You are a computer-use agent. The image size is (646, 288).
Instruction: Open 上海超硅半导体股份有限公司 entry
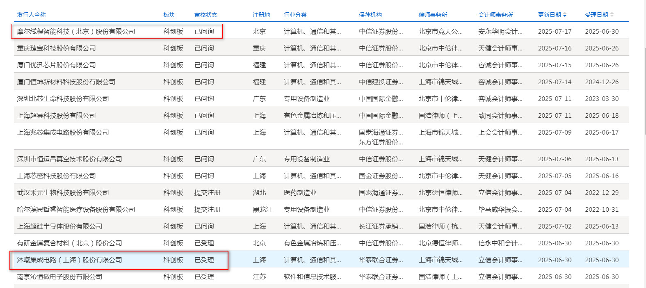59,226
